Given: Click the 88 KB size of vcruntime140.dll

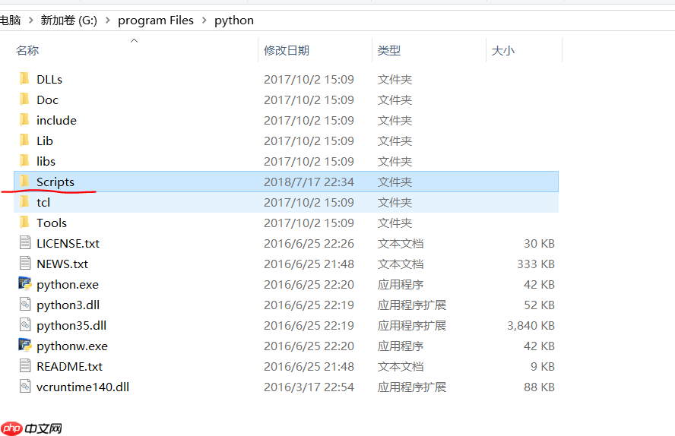Looking at the screenshot, I should coord(540,387).
